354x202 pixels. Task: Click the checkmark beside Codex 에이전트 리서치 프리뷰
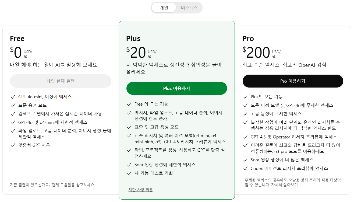coord(245,168)
